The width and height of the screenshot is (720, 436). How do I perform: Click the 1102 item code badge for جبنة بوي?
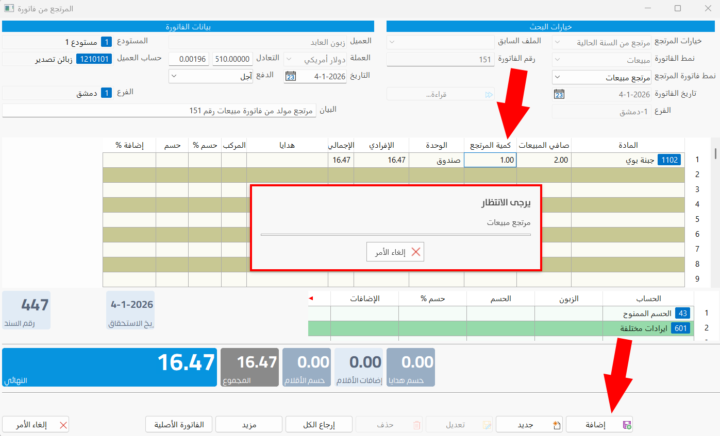click(668, 160)
